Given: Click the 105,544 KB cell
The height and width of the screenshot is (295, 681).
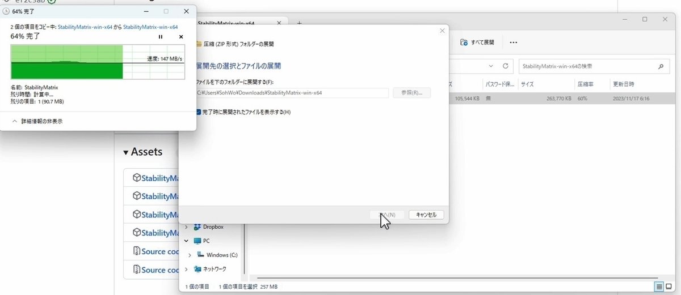Looking at the screenshot, I should tap(468, 98).
